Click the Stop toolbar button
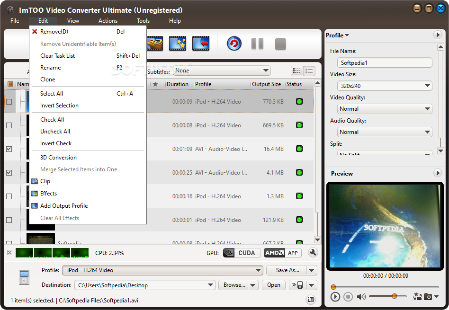This screenshot has width=449, height=310. click(280, 44)
